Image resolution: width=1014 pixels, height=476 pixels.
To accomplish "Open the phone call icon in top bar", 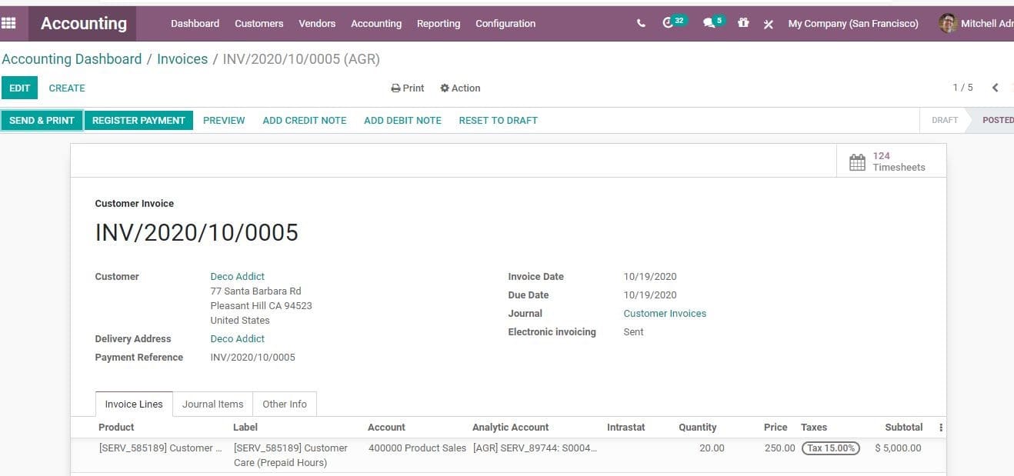I will click(640, 23).
